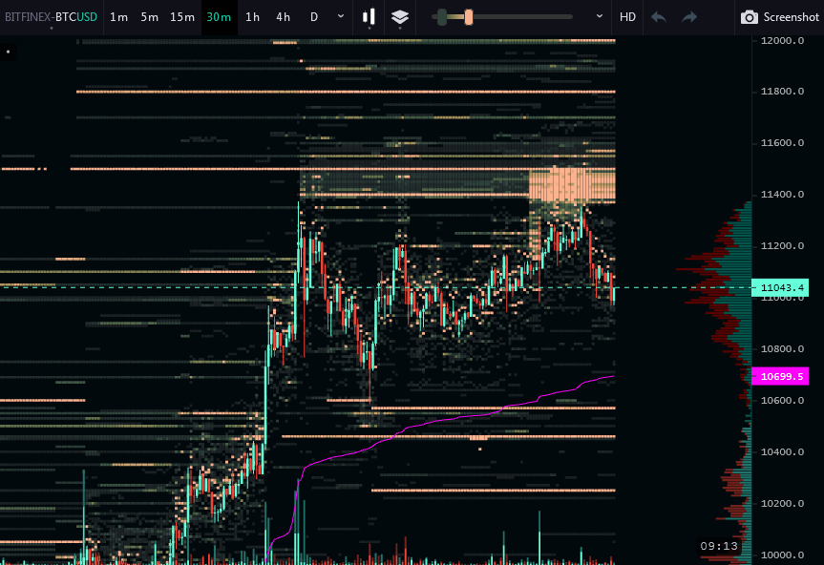Switch to the 1m timeframe
This screenshot has width=824, height=565.
(x=118, y=17)
